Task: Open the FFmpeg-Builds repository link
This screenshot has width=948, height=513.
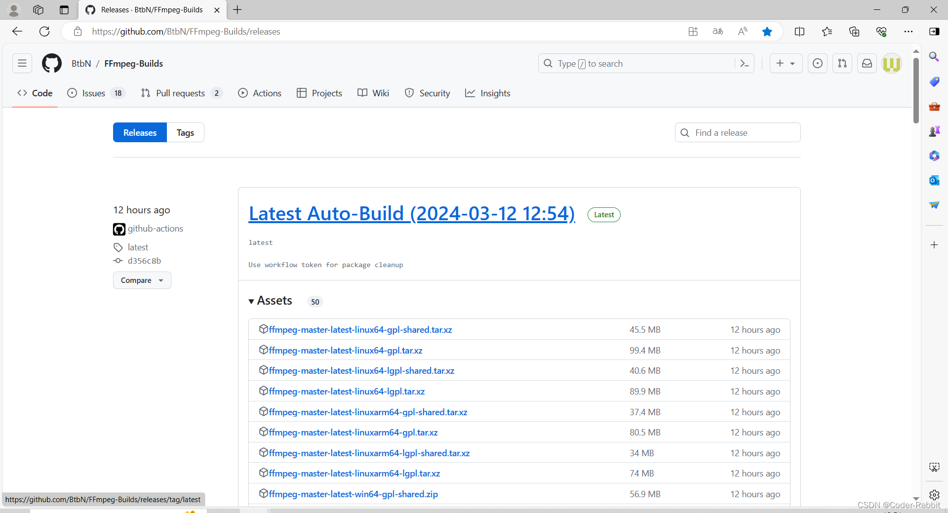Action: [133, 63]
